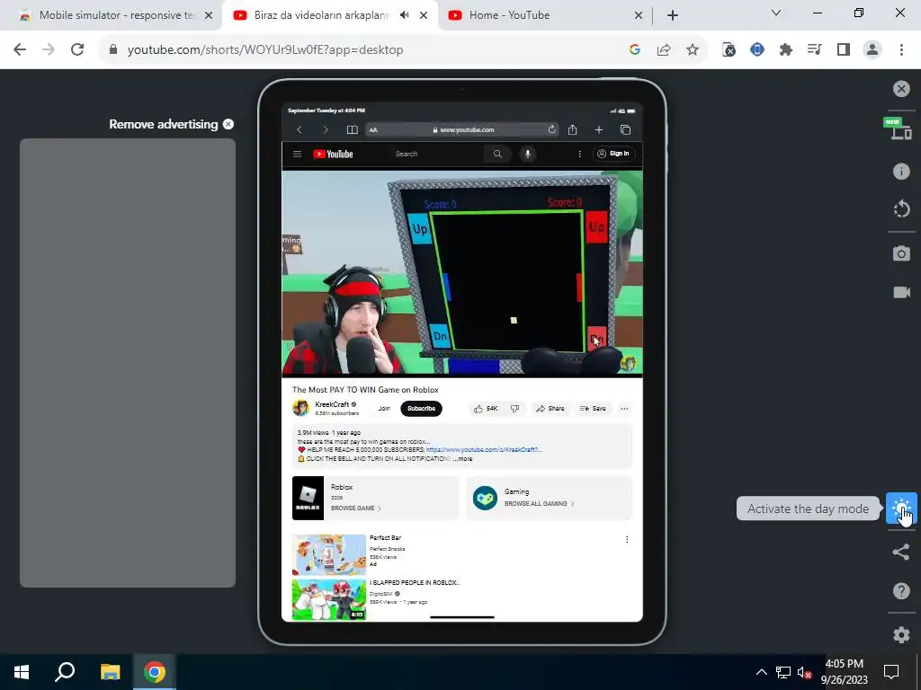Viewport: 921px width, 690px height.
Task: Open simulated Safari bookmarks book icon
Action: click(352, 129)
